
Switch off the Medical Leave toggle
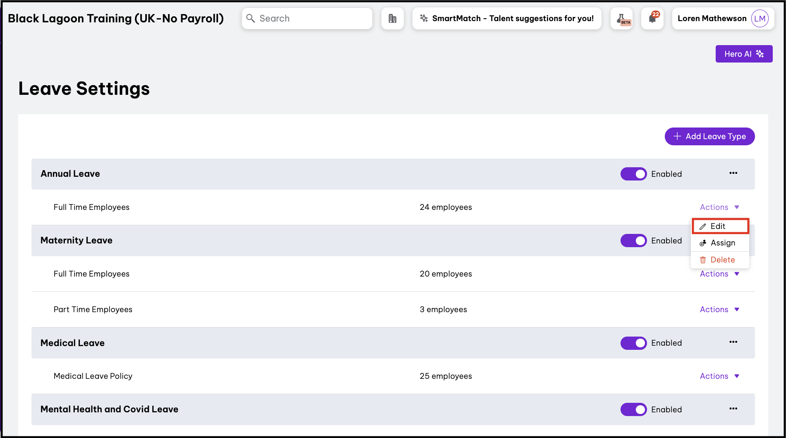tap(633, 343)
